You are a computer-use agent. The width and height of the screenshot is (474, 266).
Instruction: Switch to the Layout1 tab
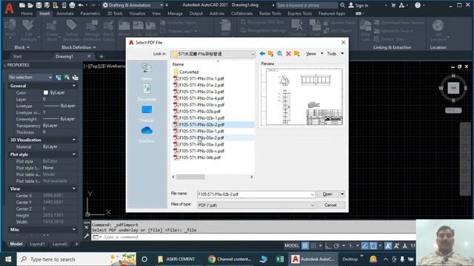(37, 244)
